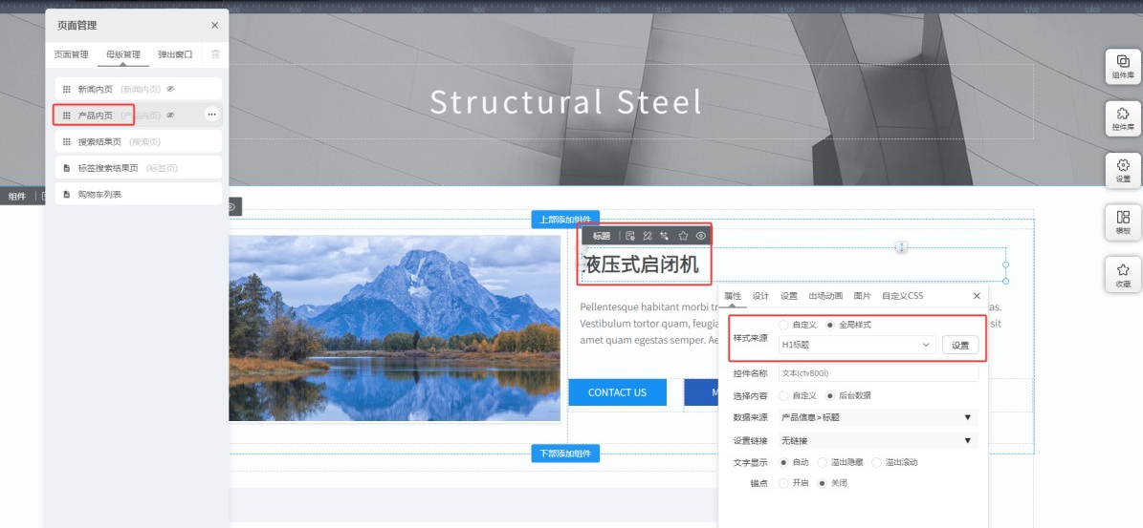Switch to the 母版管理 tab

pos(123,54)
